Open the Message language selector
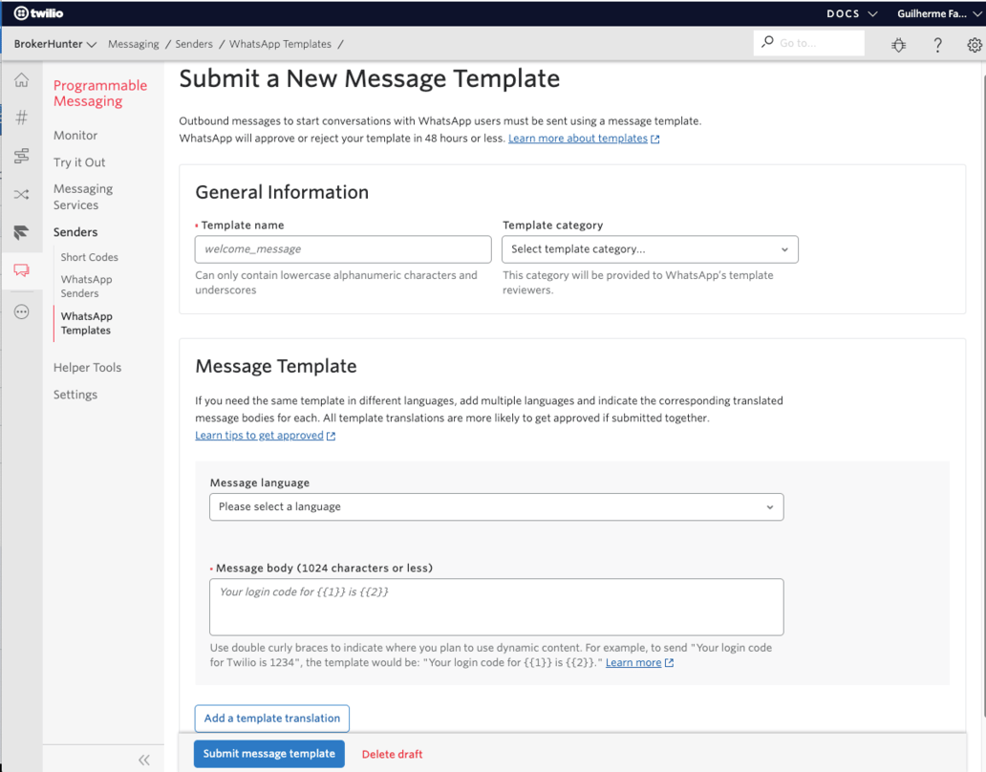 pos(496,506)
